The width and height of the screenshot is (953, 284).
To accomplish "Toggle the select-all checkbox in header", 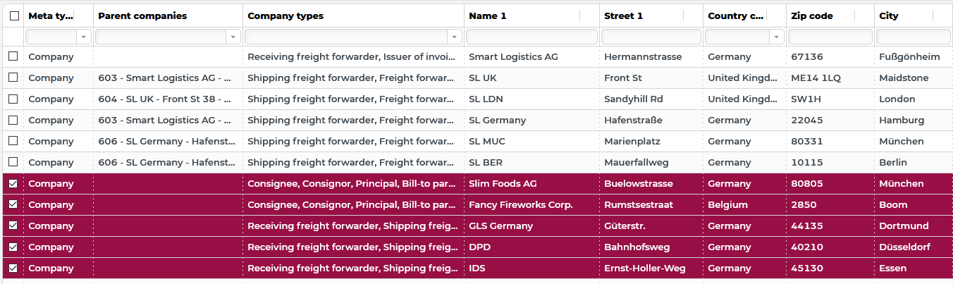I will (14, 16).
